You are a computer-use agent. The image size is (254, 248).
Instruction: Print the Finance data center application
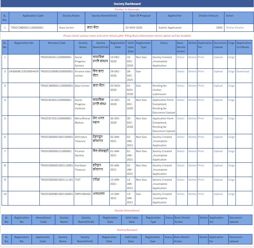201,71
